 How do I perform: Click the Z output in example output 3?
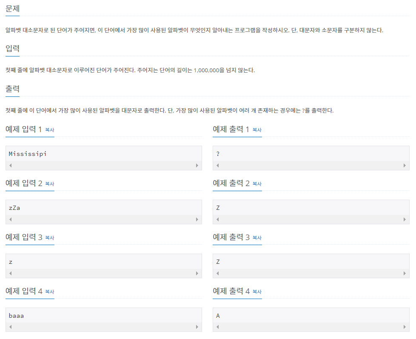tap(218, 262)
